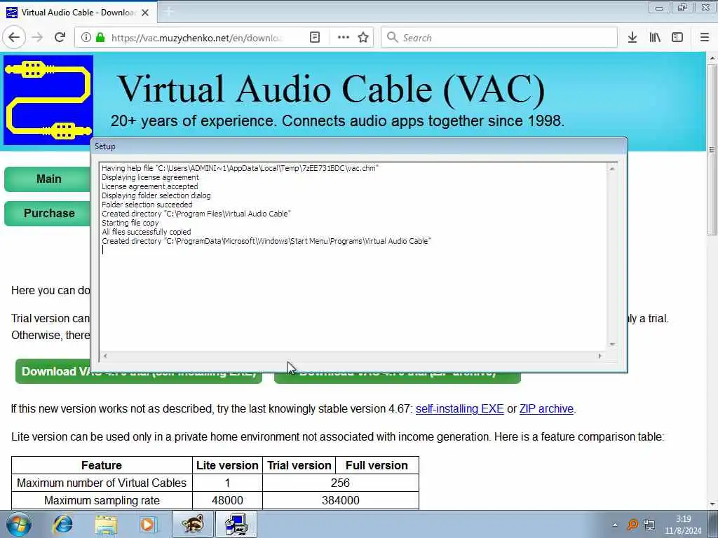Show hidden tray icons arrow

tap(615, 525)
